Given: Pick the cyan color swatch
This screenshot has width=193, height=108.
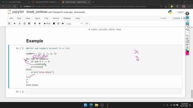Looking at the screenshot, I should (x=186, y=50).
